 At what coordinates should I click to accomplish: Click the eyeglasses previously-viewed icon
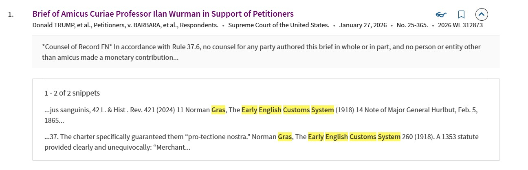coord(441,15)
